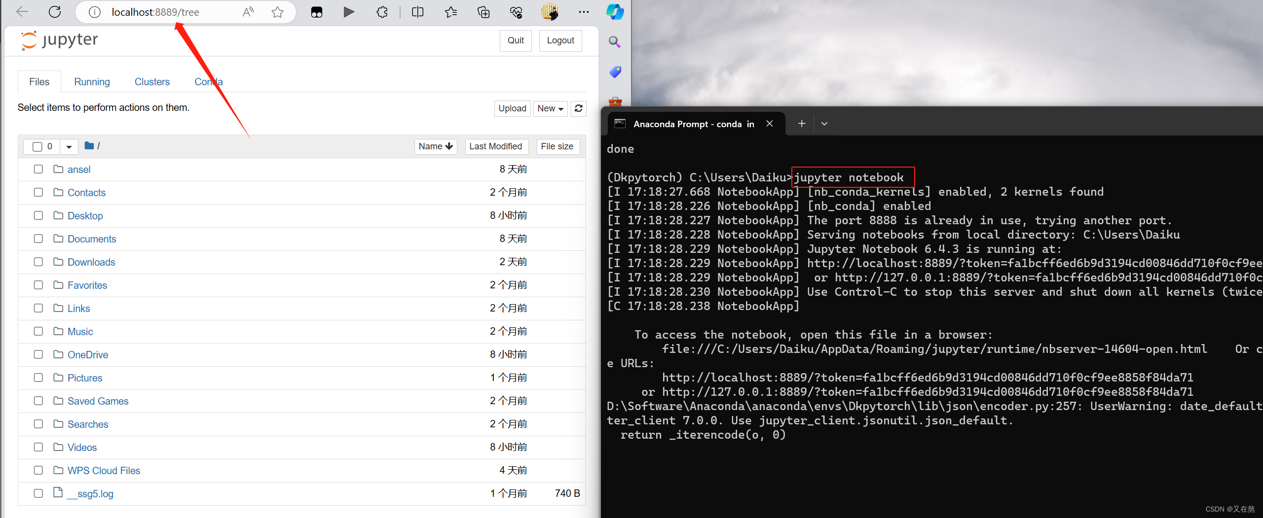This screenshot has width=1263, height=518.
Task: Open browser essentials heart icon
Action: coord(516,12)
